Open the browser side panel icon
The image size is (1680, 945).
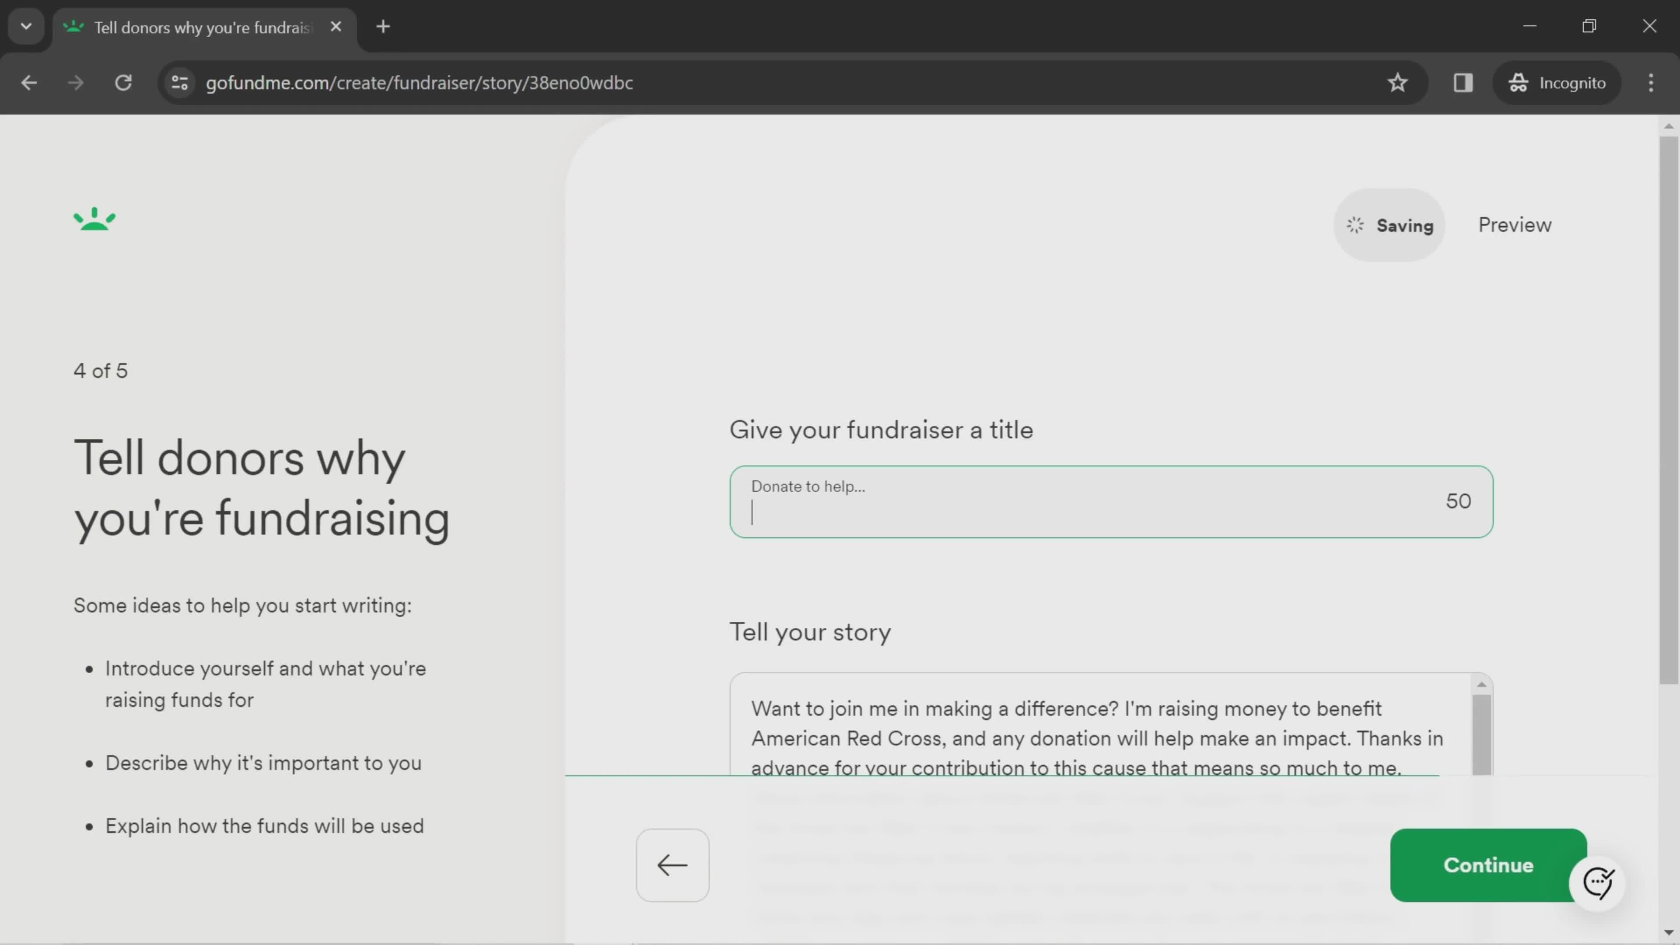coord(1463,83)
